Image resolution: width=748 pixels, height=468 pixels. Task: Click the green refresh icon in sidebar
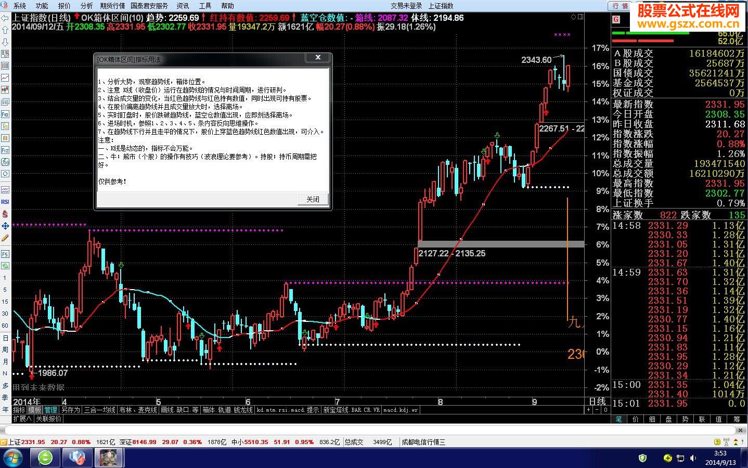(x=5, y=266)
